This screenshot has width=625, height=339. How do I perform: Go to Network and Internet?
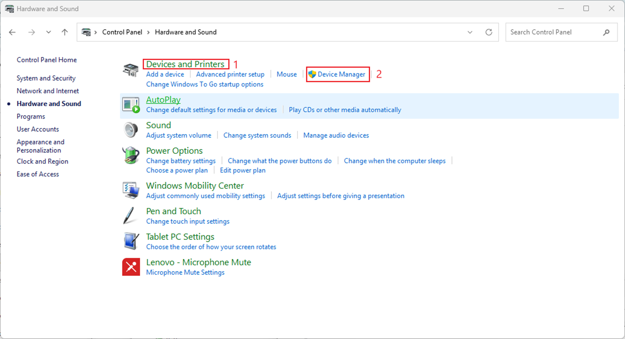(x=48, y=91)
